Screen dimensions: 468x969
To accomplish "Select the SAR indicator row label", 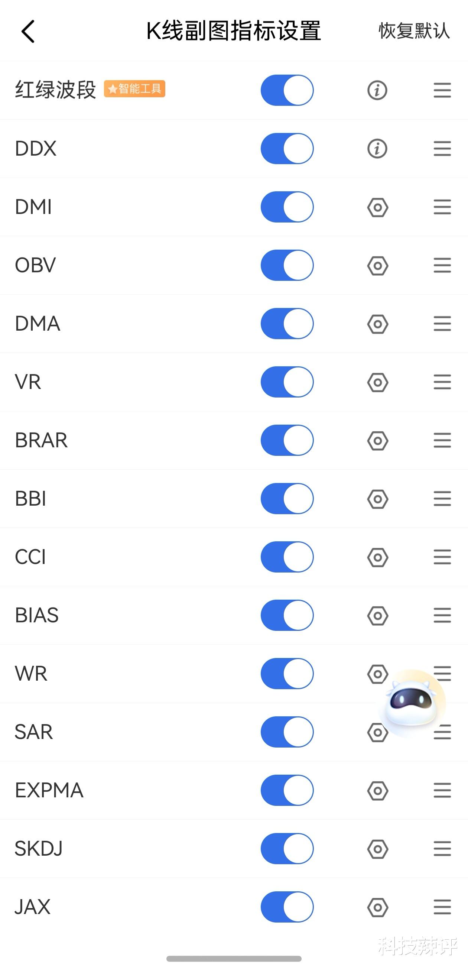I will point(34,732).
